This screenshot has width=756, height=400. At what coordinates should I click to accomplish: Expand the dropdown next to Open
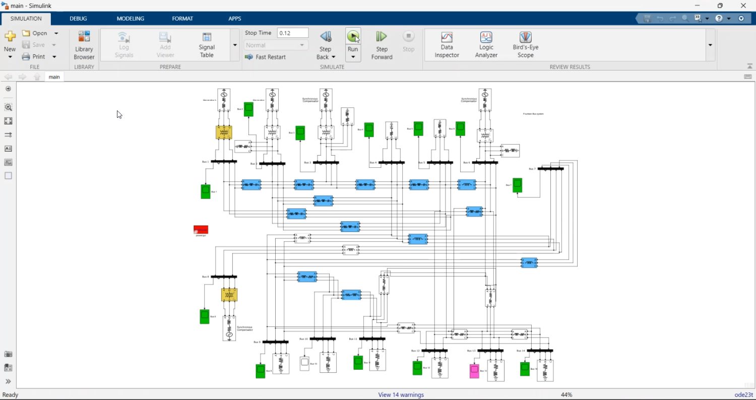[x=55, y=33]
